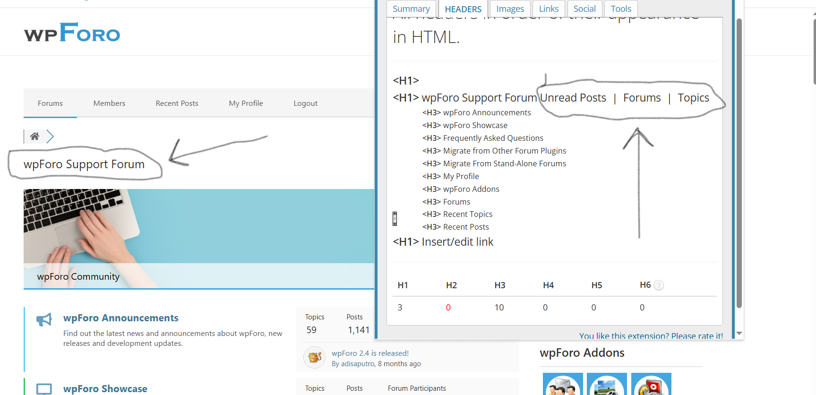Open the Links tab
The image size is (816, 395).
pyautogui.click(x=549, y=9)
